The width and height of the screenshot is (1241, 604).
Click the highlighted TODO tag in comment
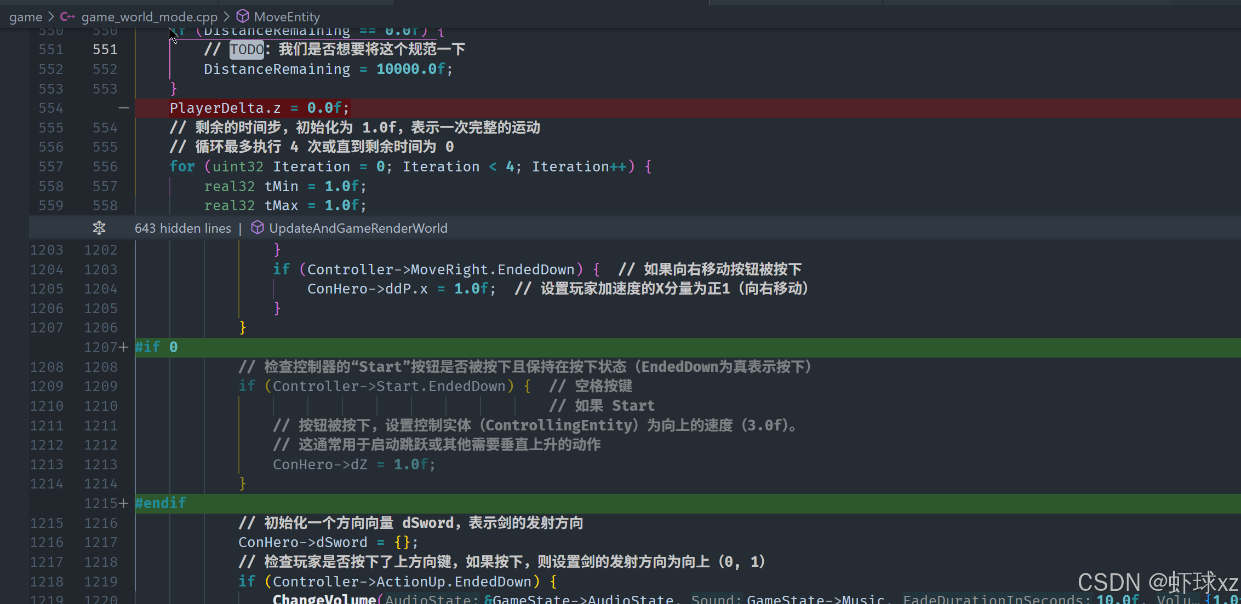[x=247, y=49]
